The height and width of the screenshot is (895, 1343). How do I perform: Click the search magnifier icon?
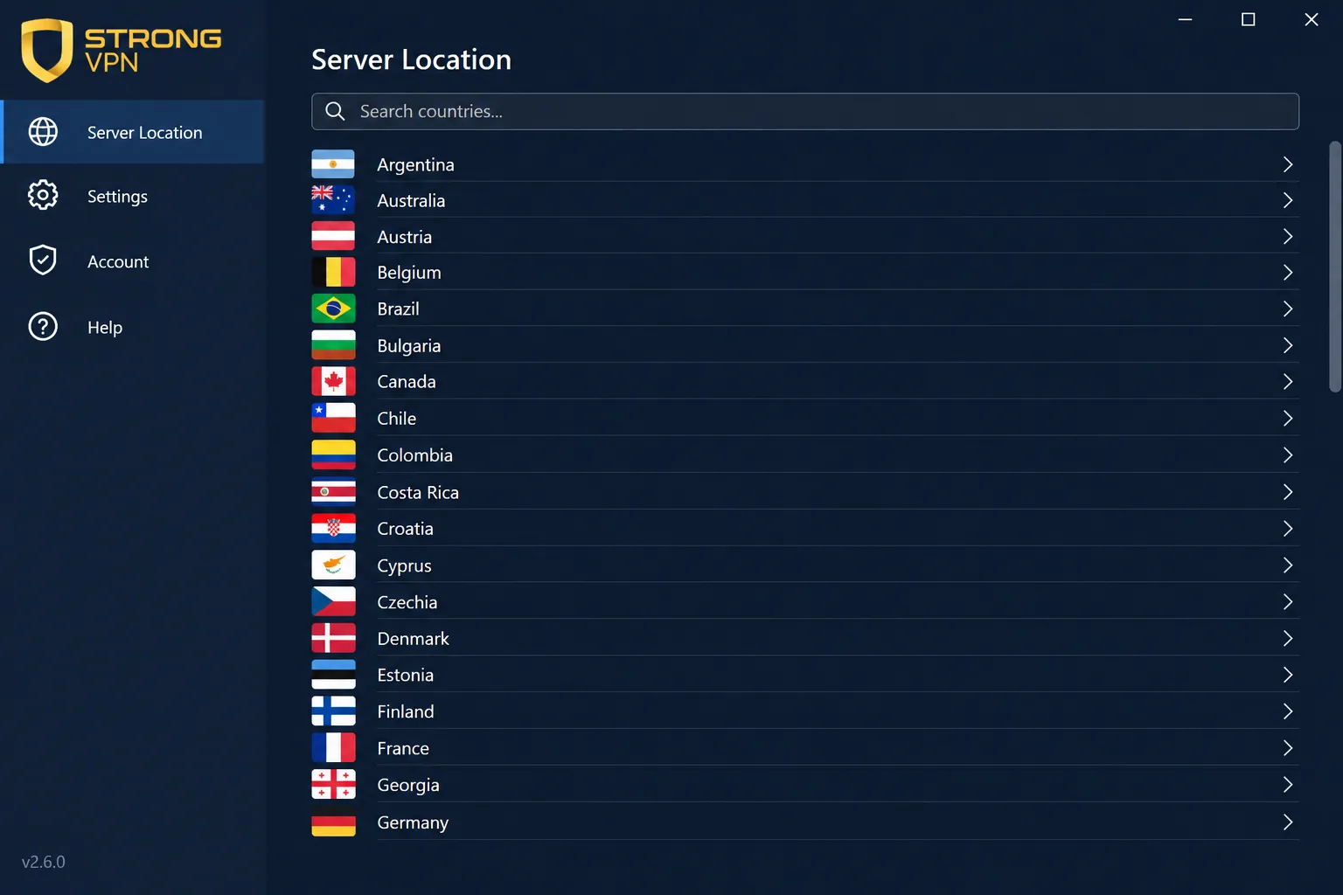335,111
